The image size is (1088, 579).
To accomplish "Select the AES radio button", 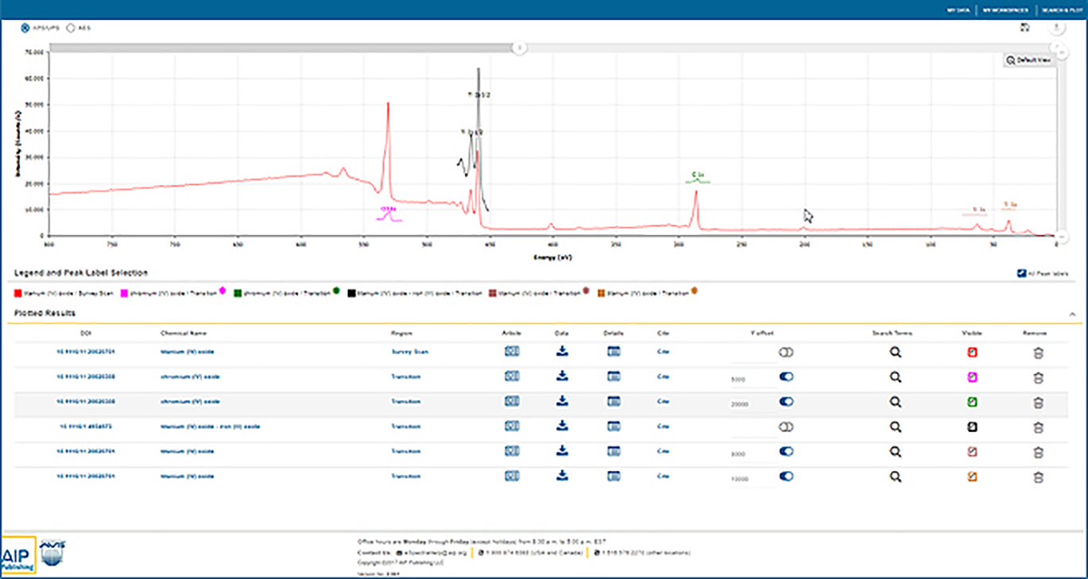I will pos(71,27).
